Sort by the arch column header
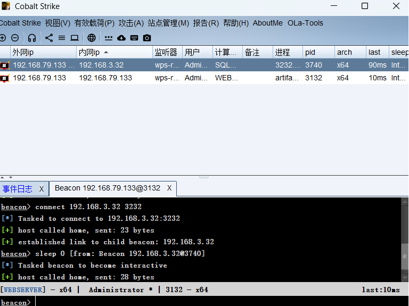 (350, 52)
